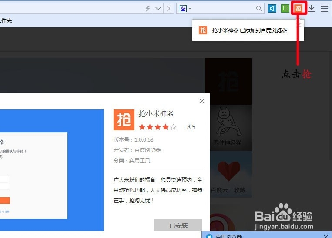This screenshot has width=332, height=238.
Task: Dismiss the 已添加到百度浏览器 notification
Action: [x=299, y=25]
